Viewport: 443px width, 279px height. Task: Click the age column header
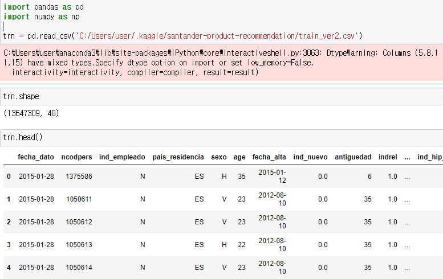point(239,157)
